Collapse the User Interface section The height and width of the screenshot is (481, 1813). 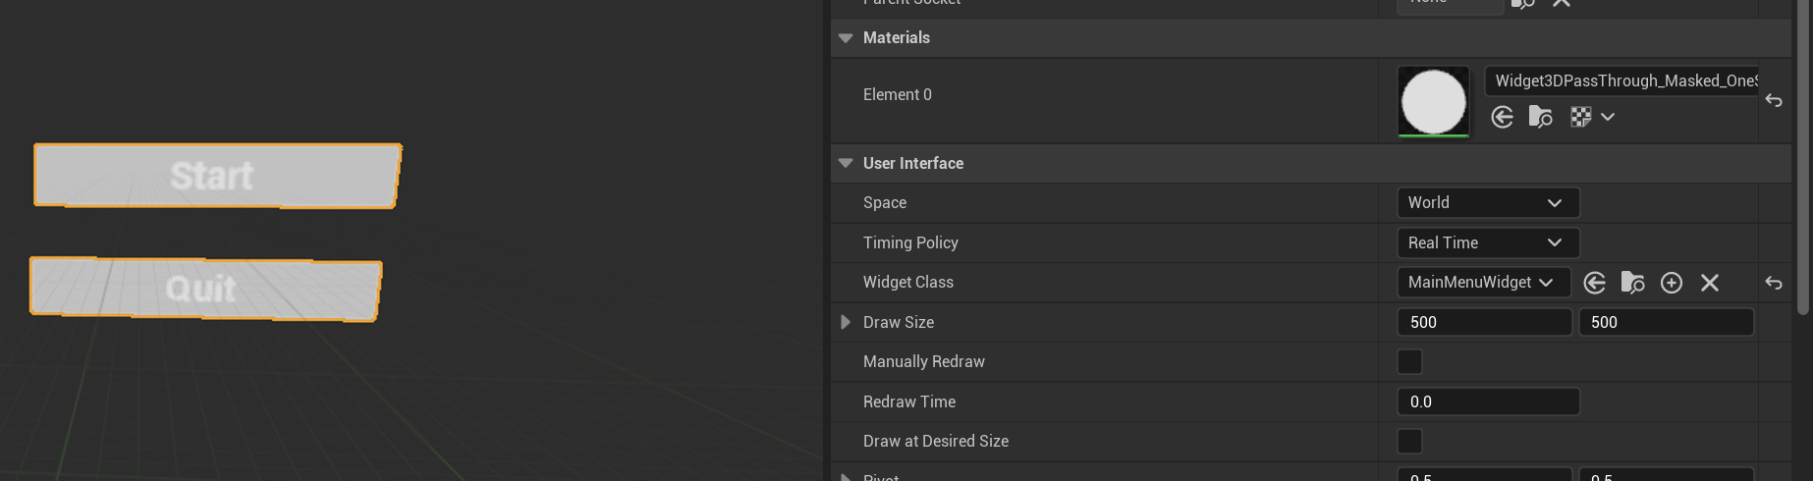846,163
